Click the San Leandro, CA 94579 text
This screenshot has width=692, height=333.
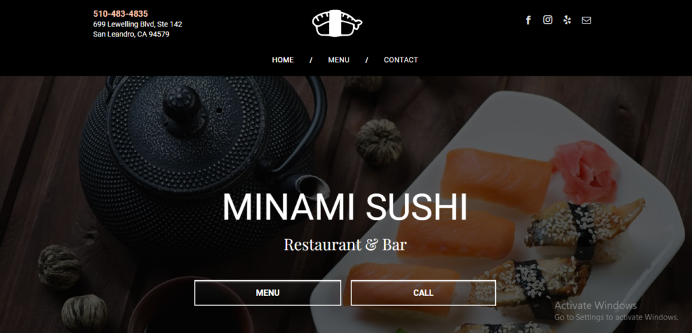pos(131,34)
